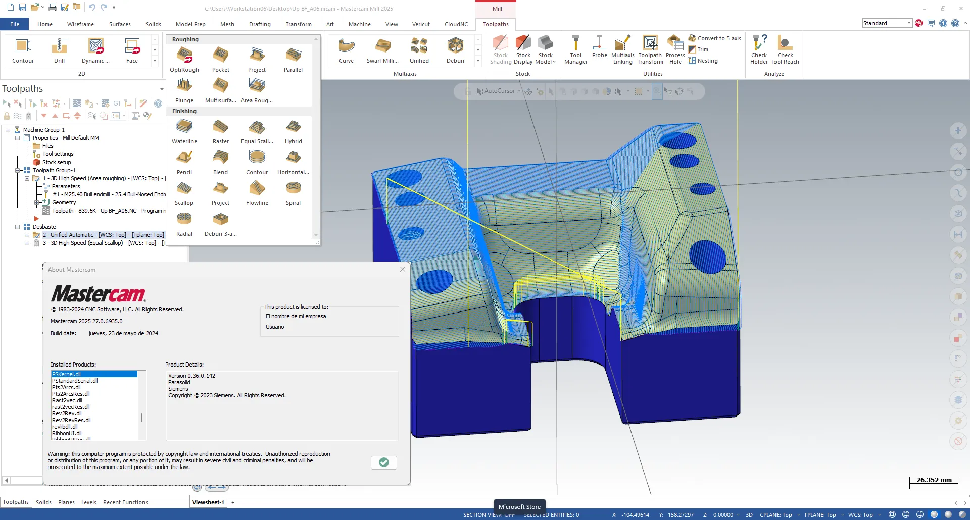Select the Pocket roughing toolpath
Screen dimensions: 970x520
(221, 60)
